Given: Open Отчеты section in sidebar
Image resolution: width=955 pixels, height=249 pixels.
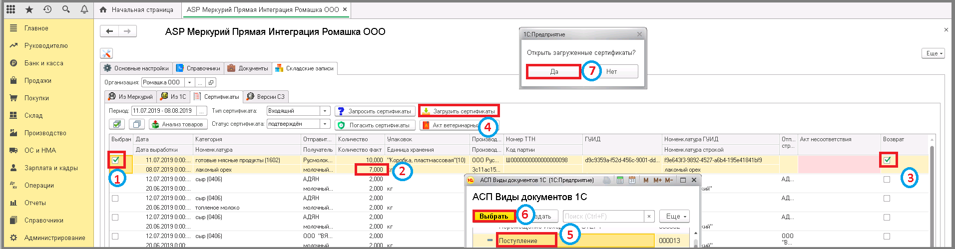Looking at the screenshot, I should [35, 203].
